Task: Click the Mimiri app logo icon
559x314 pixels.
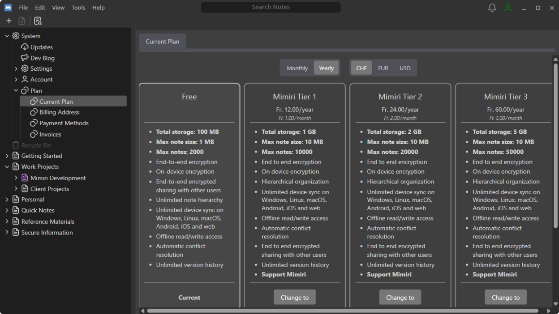Action: [8, 8]
